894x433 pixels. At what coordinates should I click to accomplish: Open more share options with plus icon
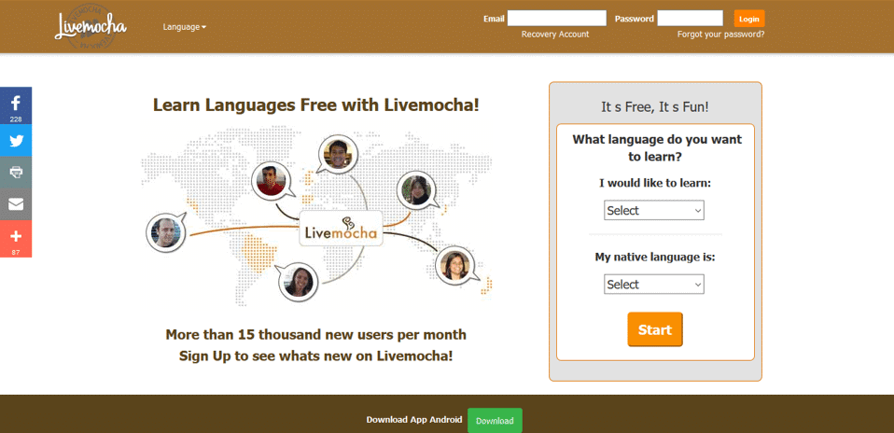click(x=16, y=239)
